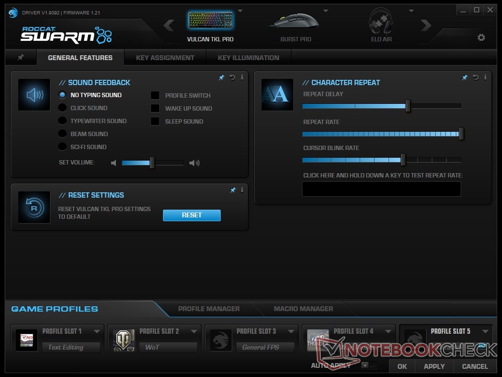
Task: Expand Profile Slot 5 dropdown
Action: 485,331
